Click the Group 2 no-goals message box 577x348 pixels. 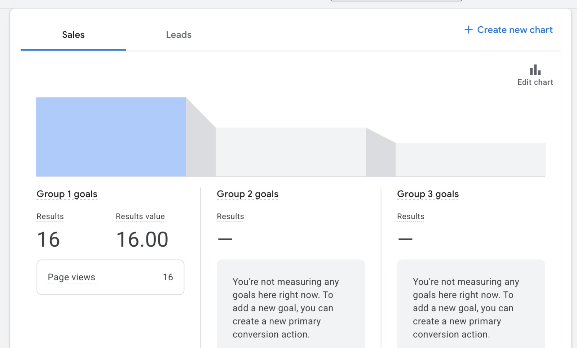pyautogui.click(x=291, y=306)
